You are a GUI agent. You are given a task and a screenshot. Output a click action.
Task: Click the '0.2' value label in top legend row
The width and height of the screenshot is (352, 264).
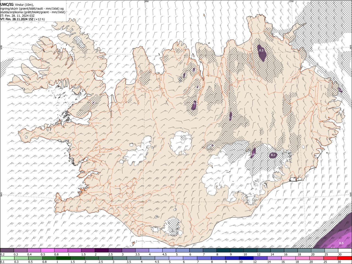point(2,254)
